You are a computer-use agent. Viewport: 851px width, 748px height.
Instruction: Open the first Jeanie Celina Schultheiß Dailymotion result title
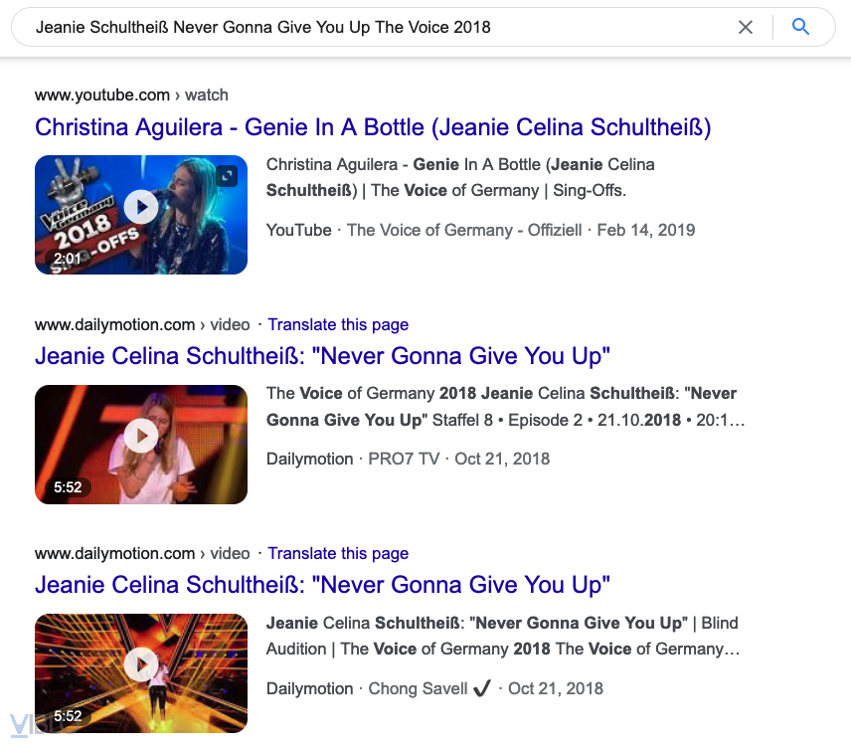[x=322, y=356]
